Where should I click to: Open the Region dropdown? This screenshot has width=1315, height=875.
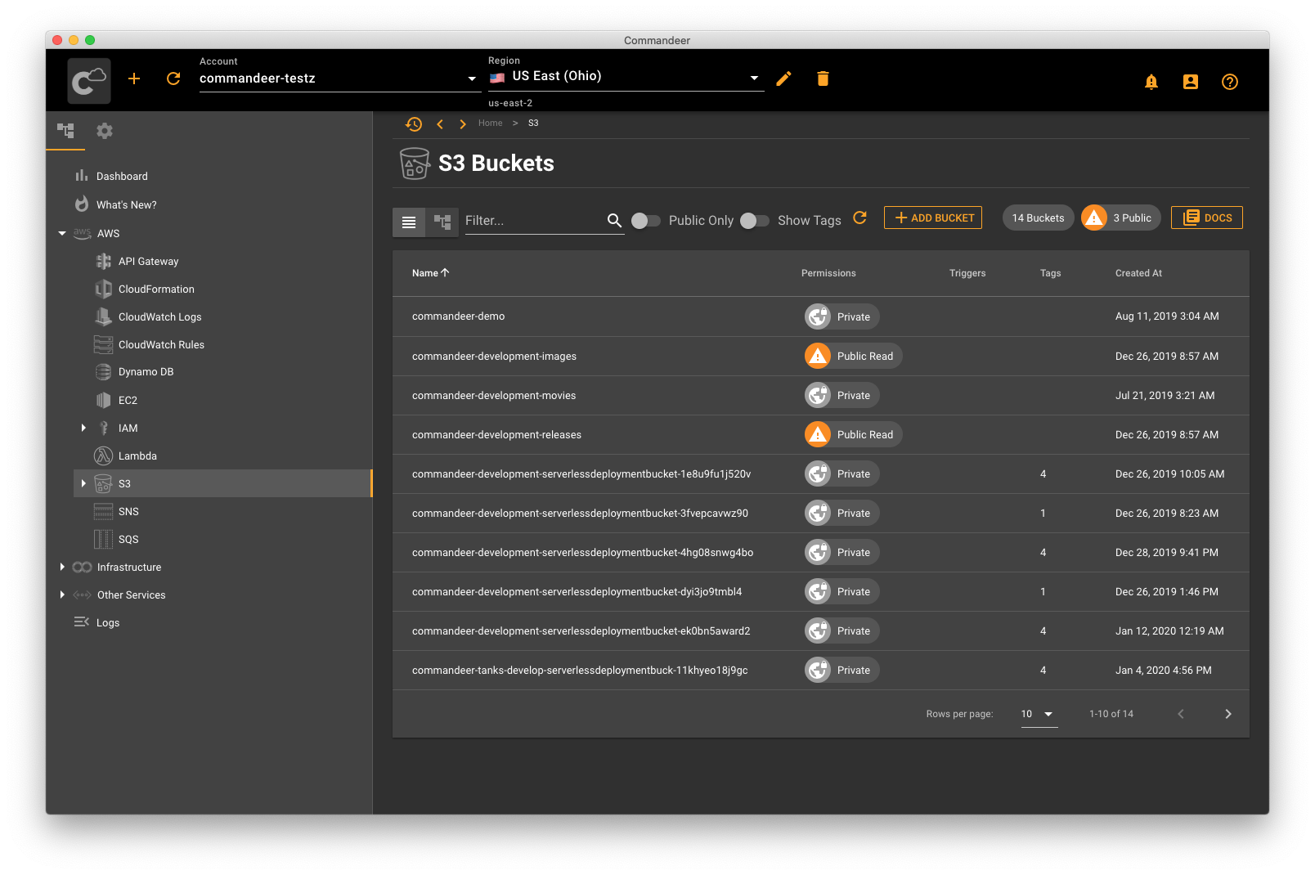pos(626,77)
